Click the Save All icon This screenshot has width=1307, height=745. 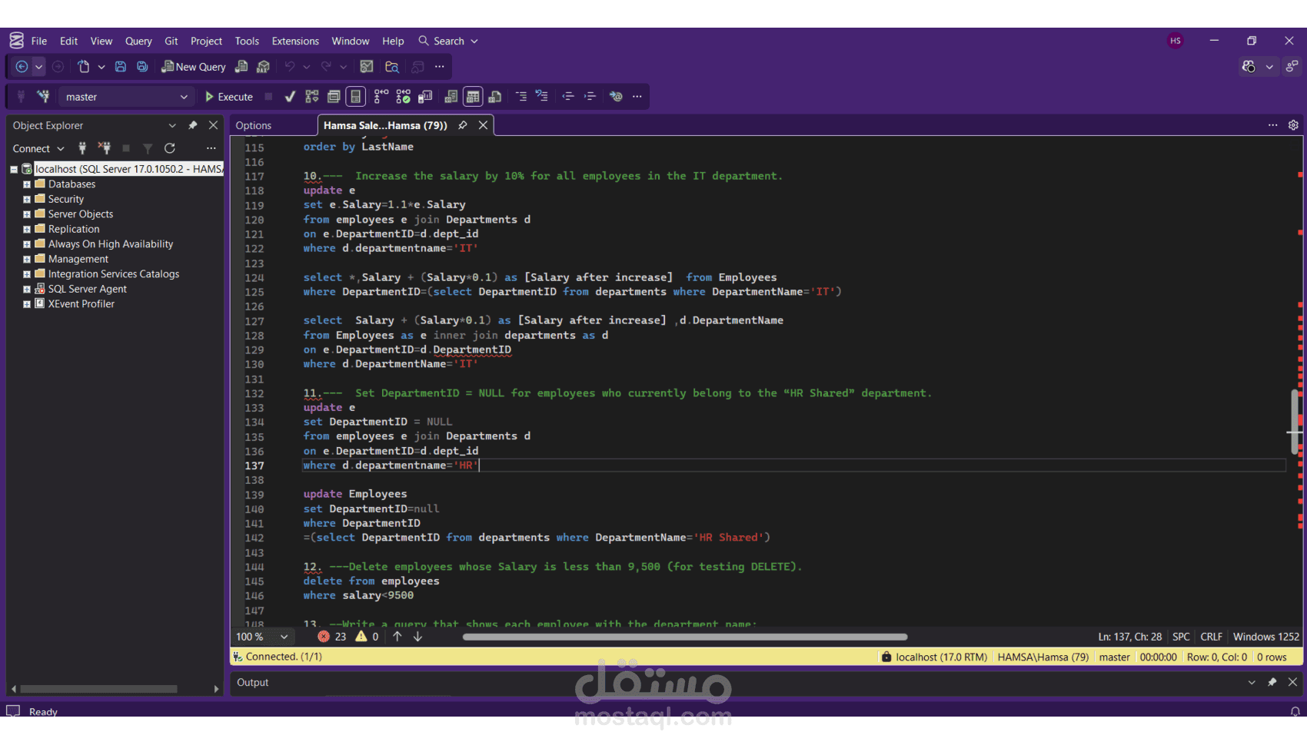tap(142, 67)
